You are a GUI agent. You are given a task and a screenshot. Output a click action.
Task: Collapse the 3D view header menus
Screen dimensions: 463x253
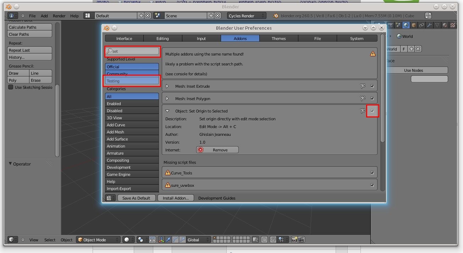[23, 240]
